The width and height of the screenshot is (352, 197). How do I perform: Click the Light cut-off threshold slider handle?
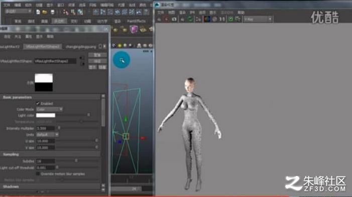point(57,167)
